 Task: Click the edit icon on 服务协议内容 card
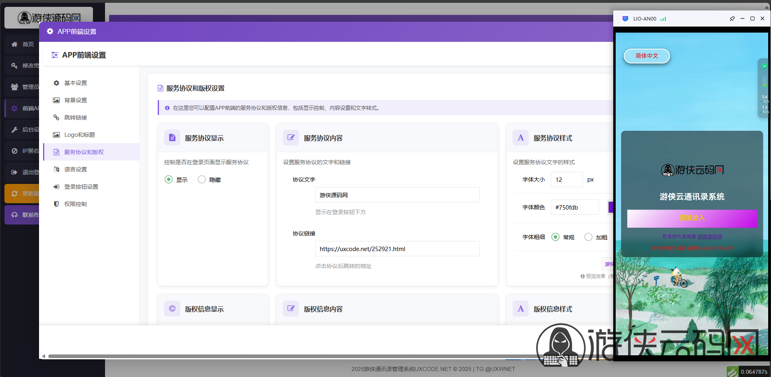coord(291,138)
